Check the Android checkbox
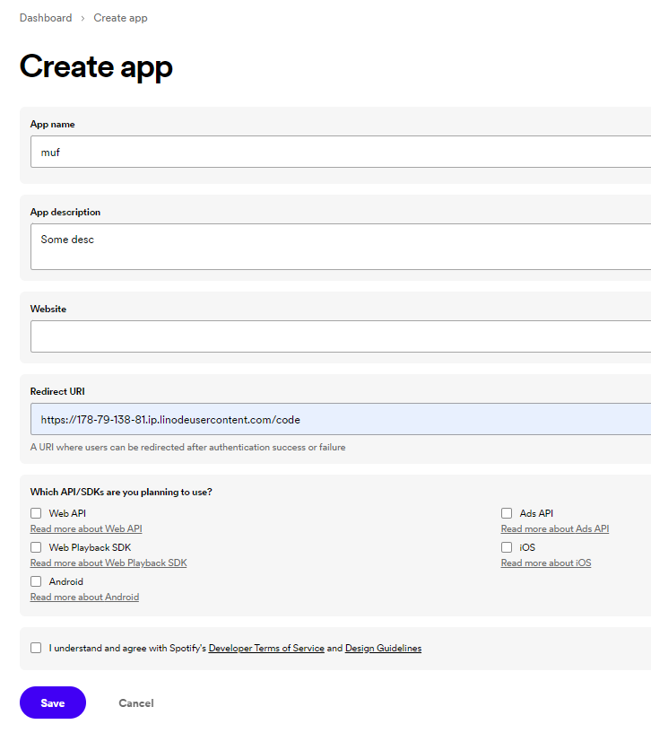The image size is (651, 733). coord(36,581)
